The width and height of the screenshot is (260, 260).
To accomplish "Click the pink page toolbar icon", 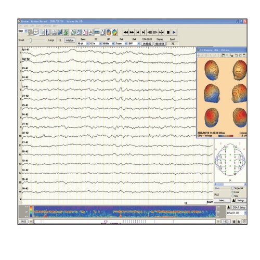I will coord(85,32).
